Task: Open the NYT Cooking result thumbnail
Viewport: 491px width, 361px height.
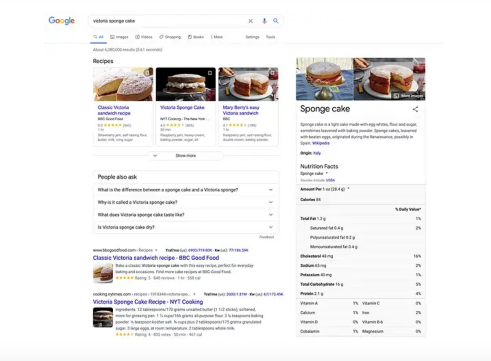Action: (103, 317)
